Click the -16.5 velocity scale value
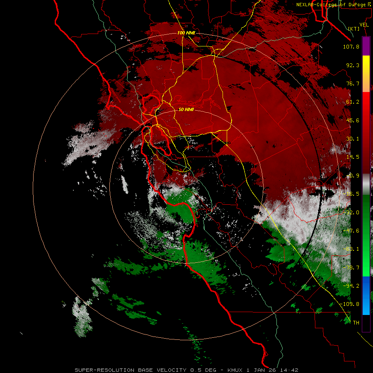 click(x=351, y=194)
